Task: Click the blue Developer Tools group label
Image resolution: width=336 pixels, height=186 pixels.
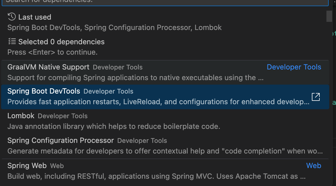Action: (x=294, y=67)
